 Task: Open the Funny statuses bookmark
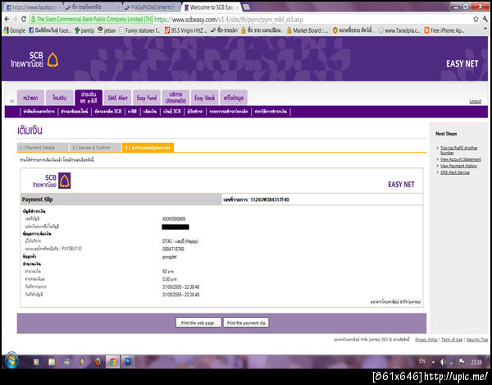click(139, 30)
